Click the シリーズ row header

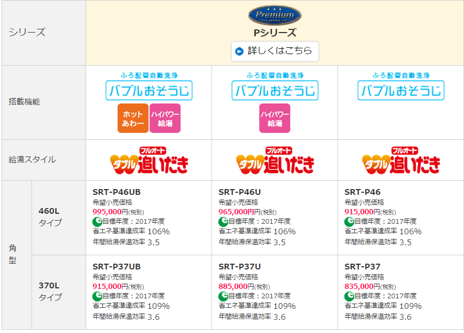coord(44,33)
